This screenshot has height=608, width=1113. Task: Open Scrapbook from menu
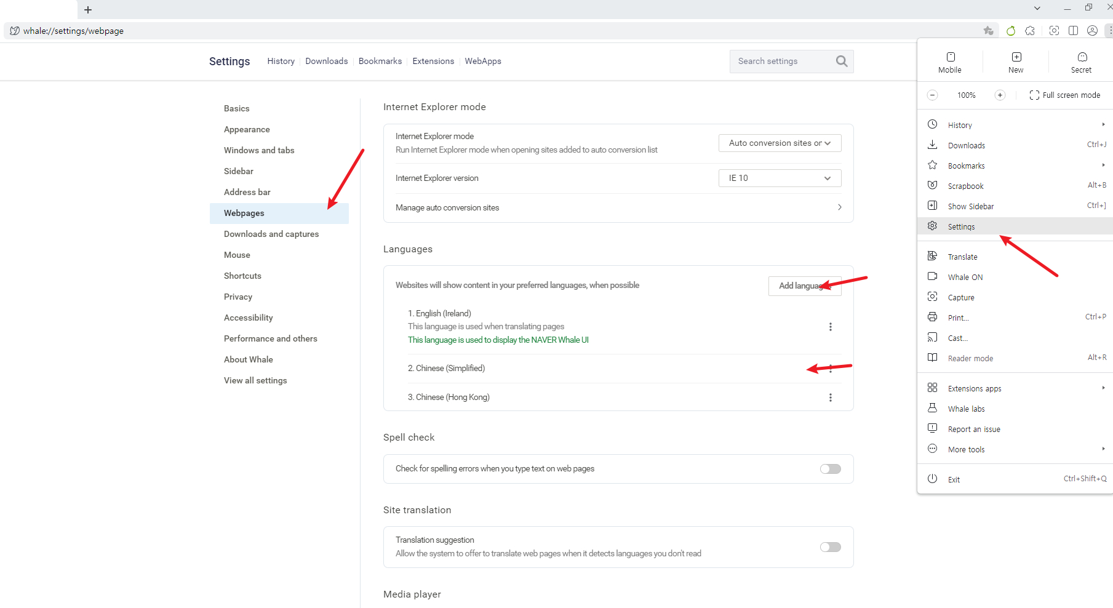pos(1015,186)
